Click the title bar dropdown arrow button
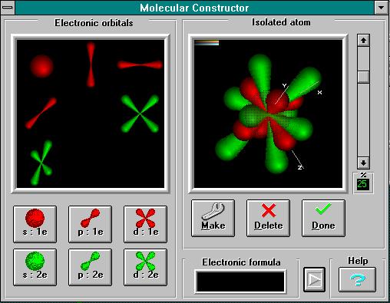 pos(382,7)
